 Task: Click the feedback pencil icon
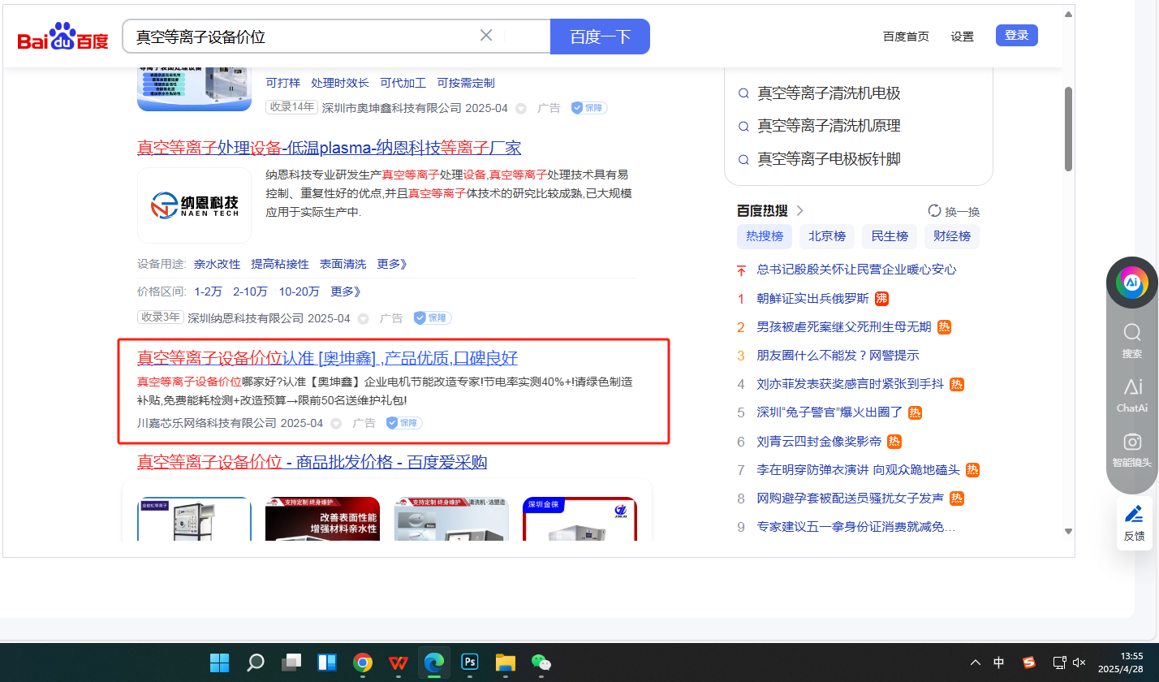1134,514
